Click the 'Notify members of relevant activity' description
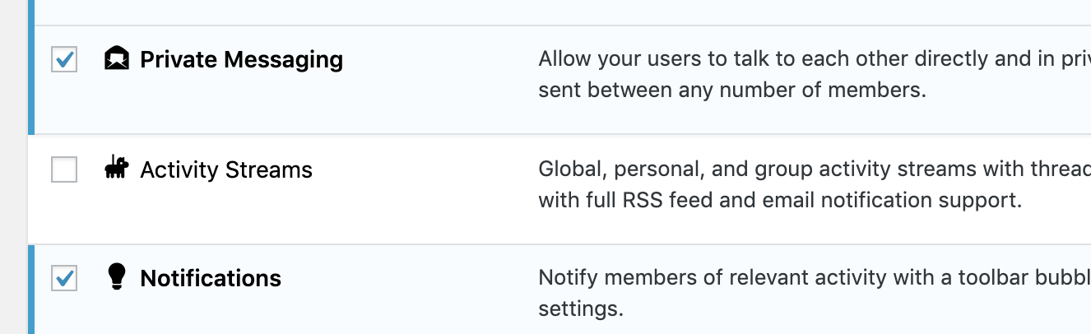 [815, 278]
